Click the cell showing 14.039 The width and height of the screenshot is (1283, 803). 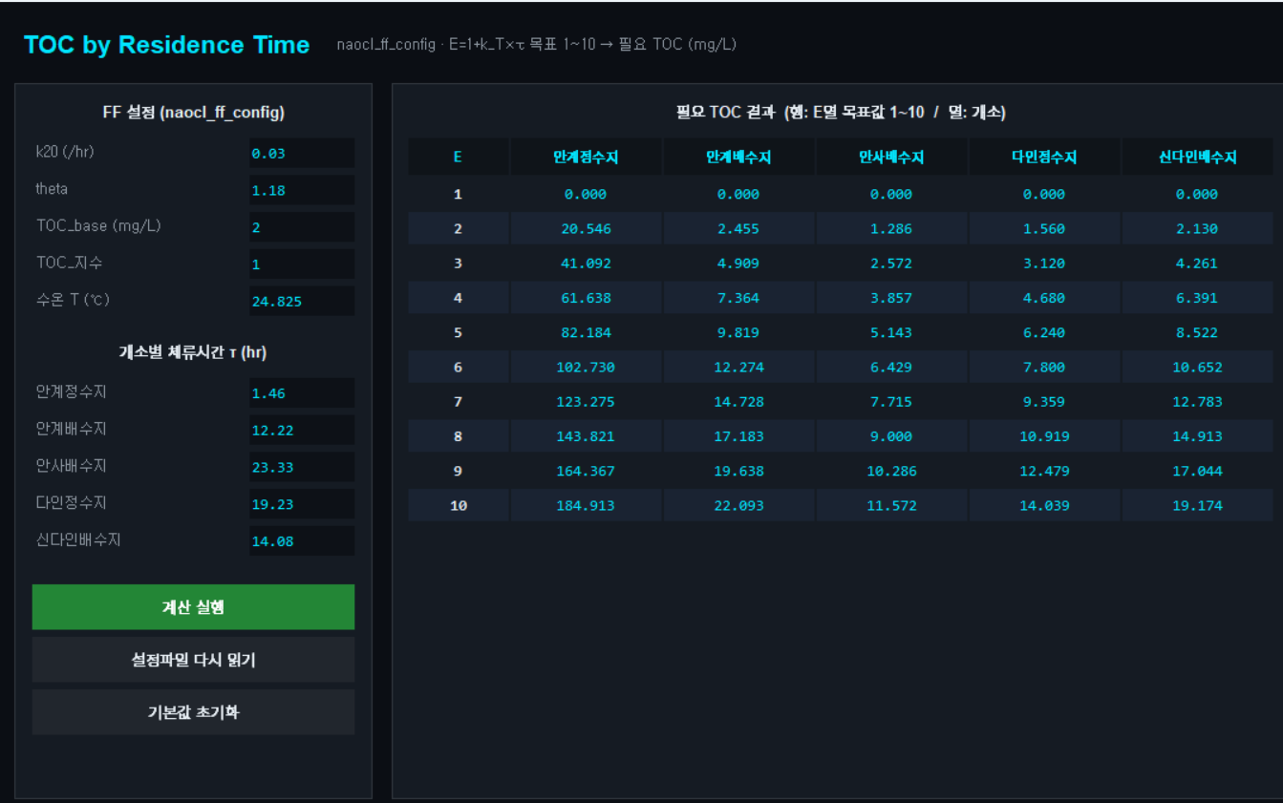click(x=1044, y=506)
